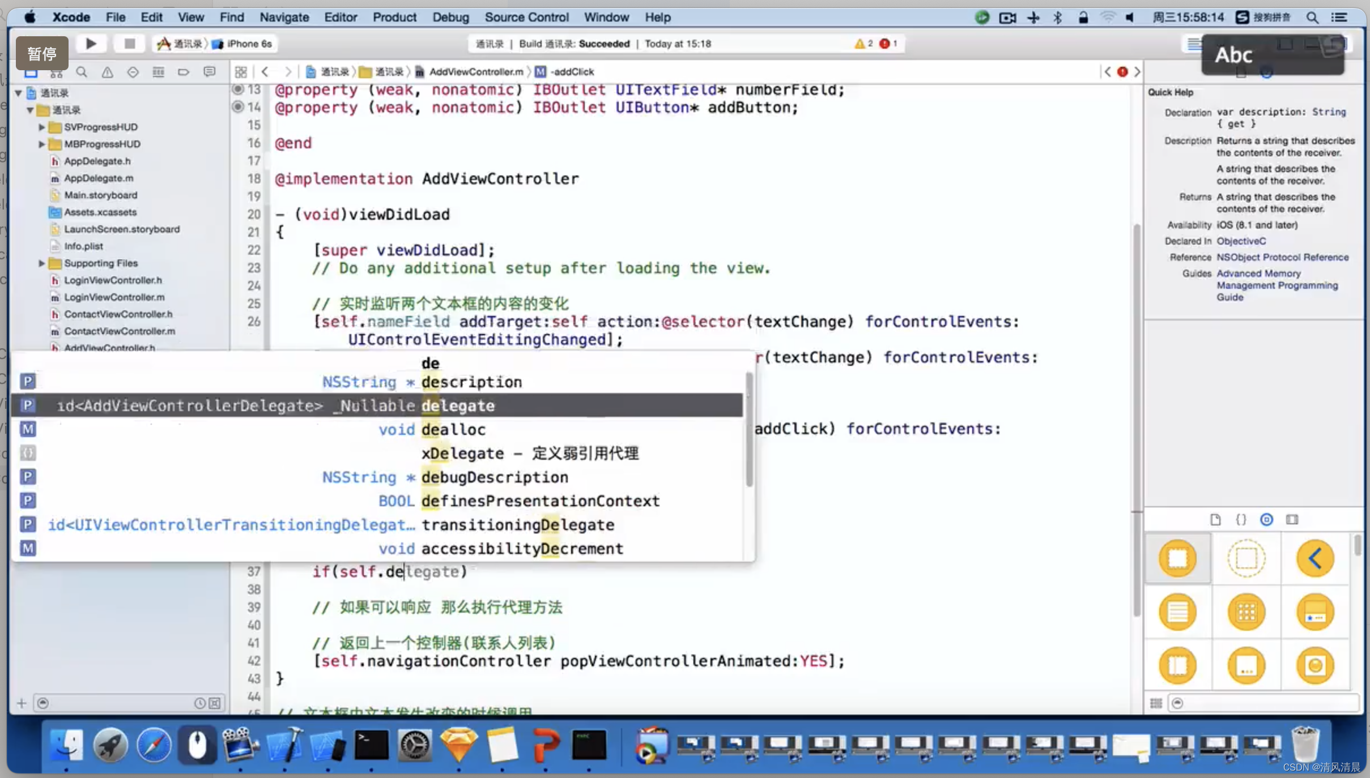
Task: Go back in editor history
Action: [265, 72]
